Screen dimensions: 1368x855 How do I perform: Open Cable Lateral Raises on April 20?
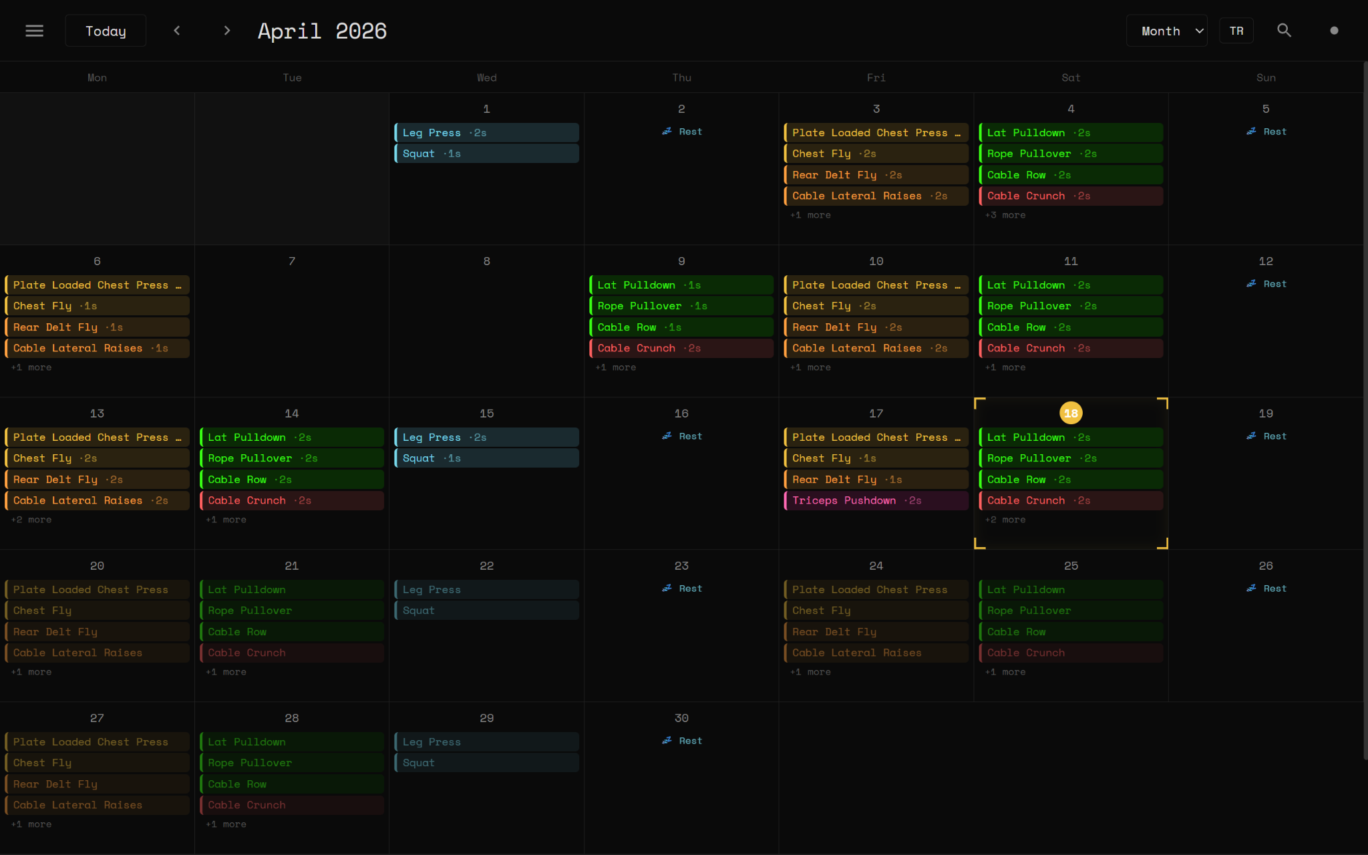pos(97,653)
